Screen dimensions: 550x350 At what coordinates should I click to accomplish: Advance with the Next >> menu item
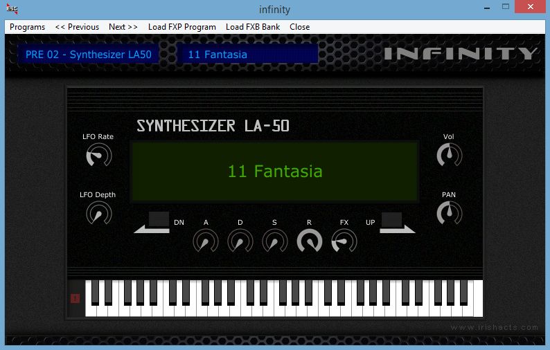tap(123, 27)
